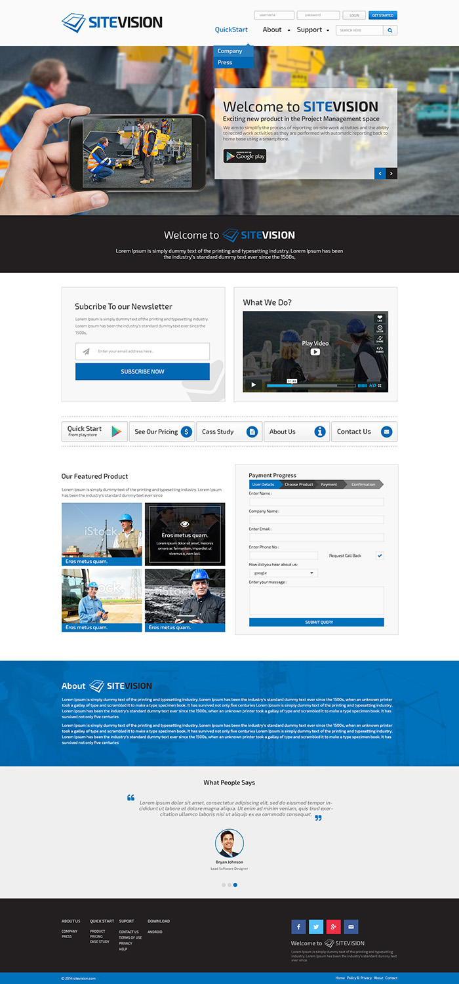
Task: Open bottom-left featured product thumbnail
Action: tap(102, 600)
